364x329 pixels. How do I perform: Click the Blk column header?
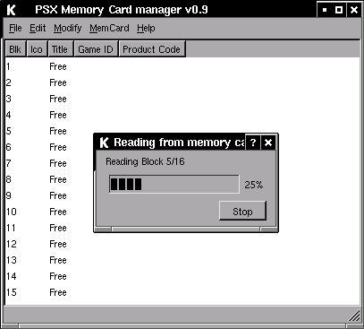(x=16, y=49)
